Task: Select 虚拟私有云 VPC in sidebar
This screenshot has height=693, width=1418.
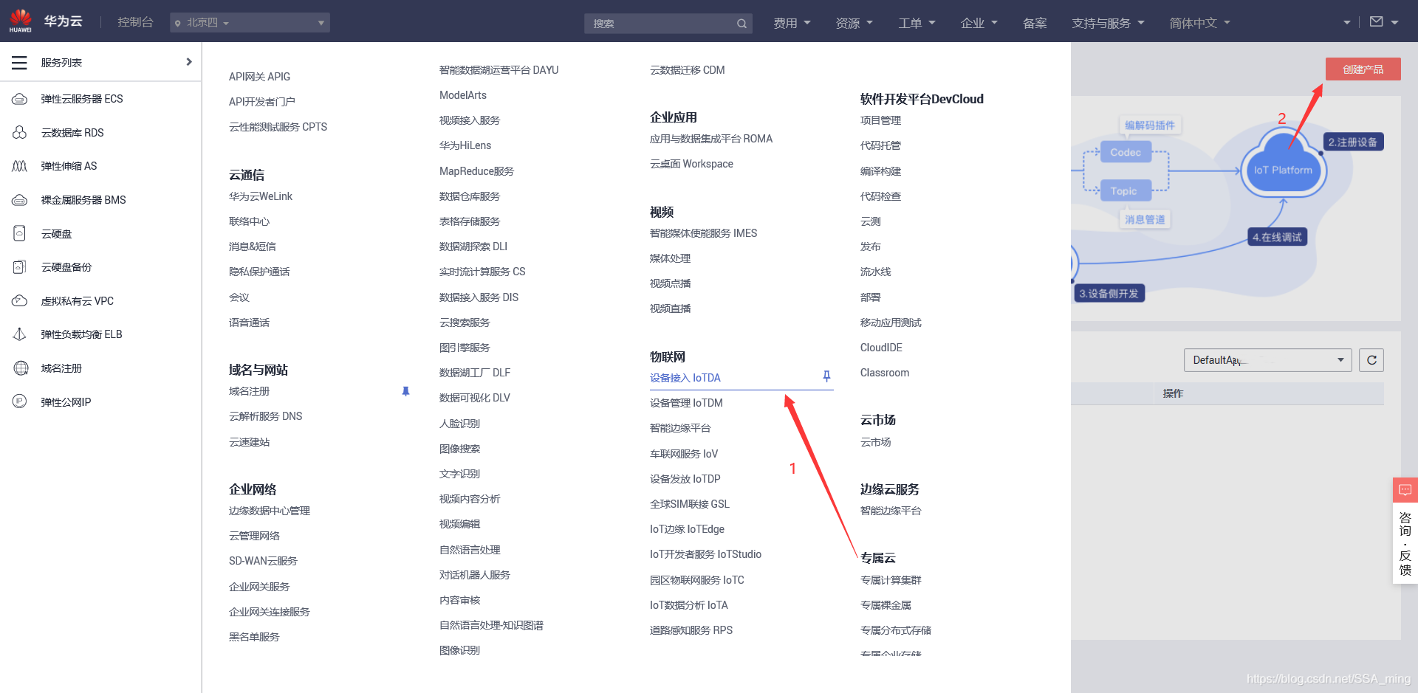Action: 77,301
